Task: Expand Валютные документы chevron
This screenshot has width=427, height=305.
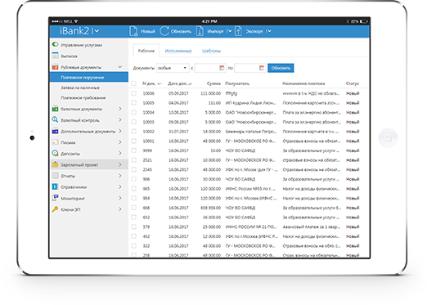Action: (x=120, y=109)
